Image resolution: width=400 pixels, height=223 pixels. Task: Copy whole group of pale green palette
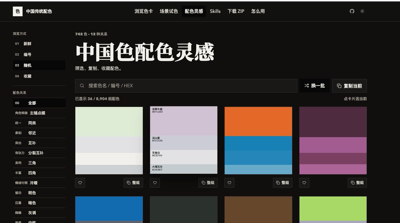tap(133, 183)
